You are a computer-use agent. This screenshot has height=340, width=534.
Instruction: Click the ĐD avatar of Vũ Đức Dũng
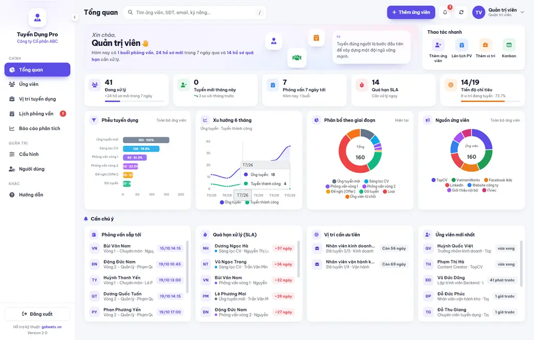coord(428,280)
